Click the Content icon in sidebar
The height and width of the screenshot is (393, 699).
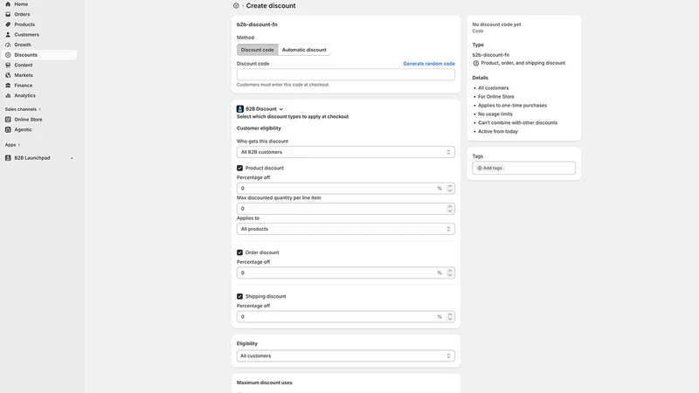pyautogui.click(x=8, y=65)
